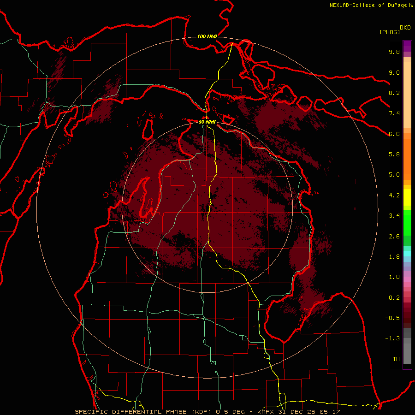The height and width of the screenshot is (415, 415).
Task: Click the 8.2 value on color scale
Action: point(394,93)
